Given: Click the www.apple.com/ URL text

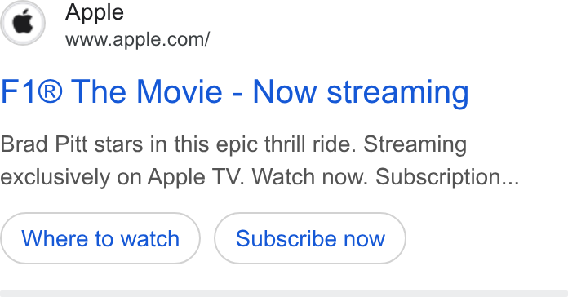Looking at the screenshot, I should click(138, 39).
